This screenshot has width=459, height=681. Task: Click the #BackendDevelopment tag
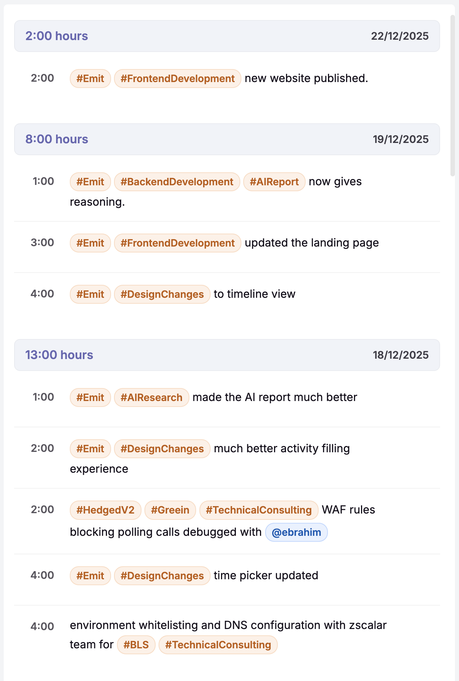177,182
